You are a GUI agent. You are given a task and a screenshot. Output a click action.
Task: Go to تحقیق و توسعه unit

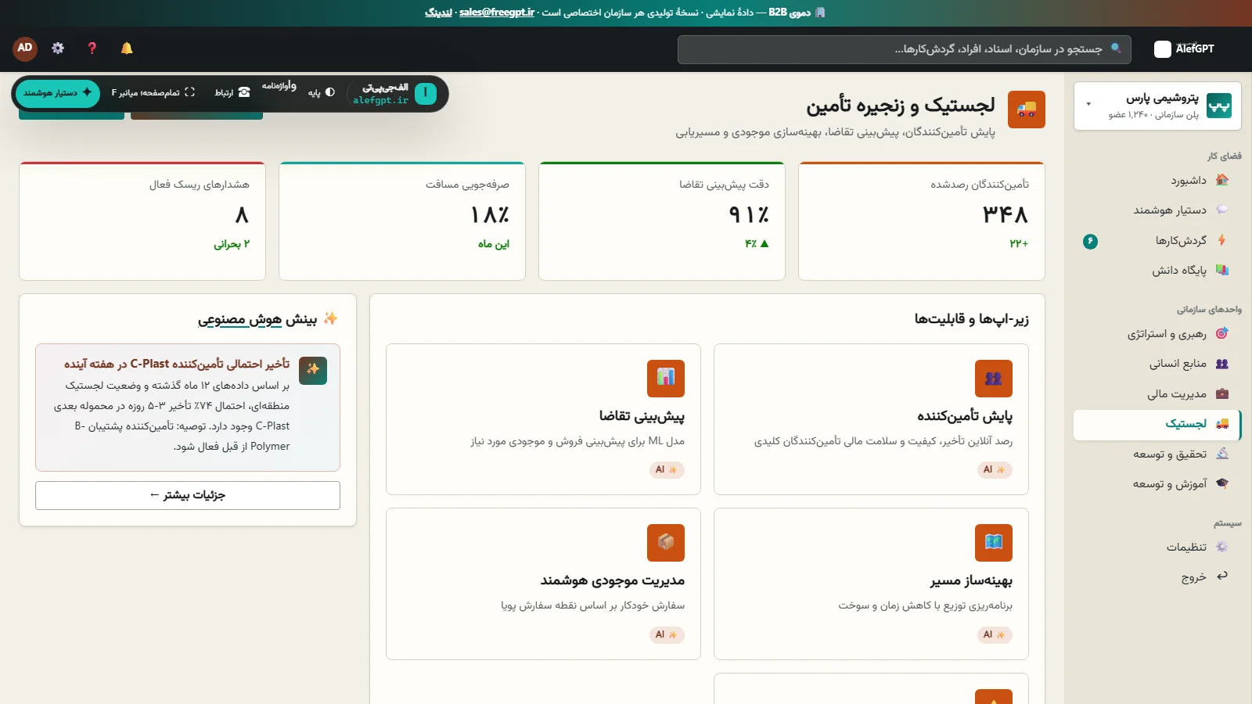tap(1157, 454)
